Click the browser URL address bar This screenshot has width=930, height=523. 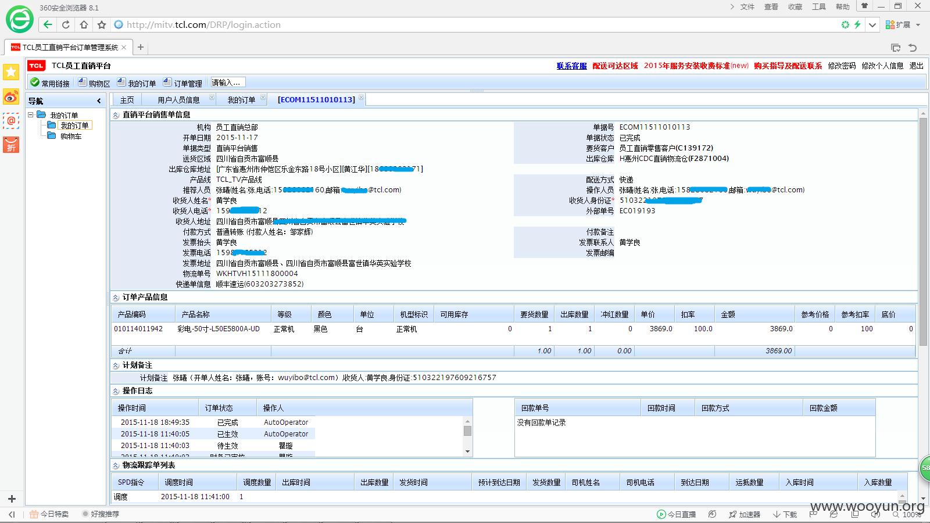tap(477, 24)
